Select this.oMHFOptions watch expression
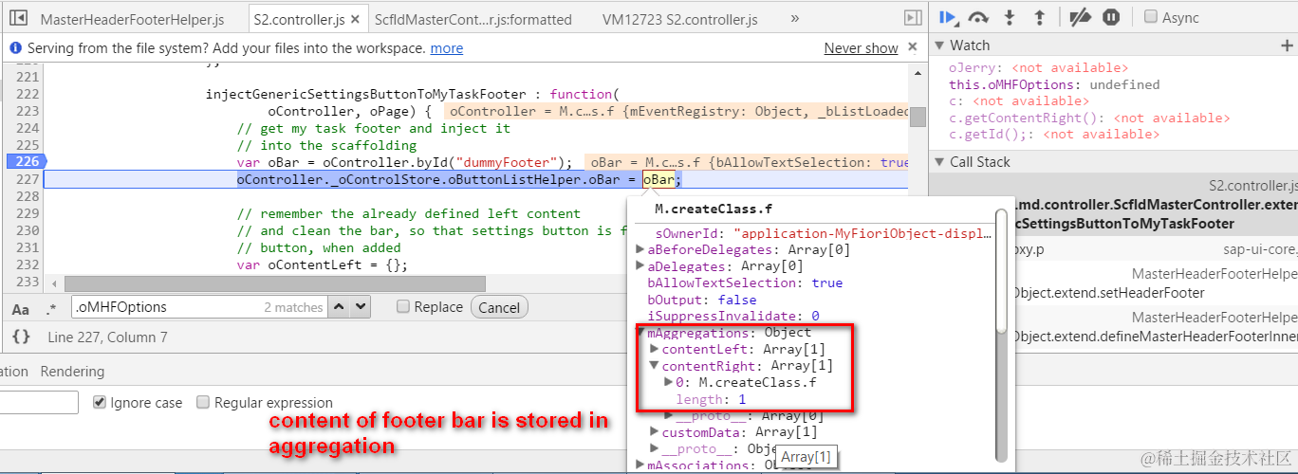The image size is (1298, 474). coord(1054,85)
